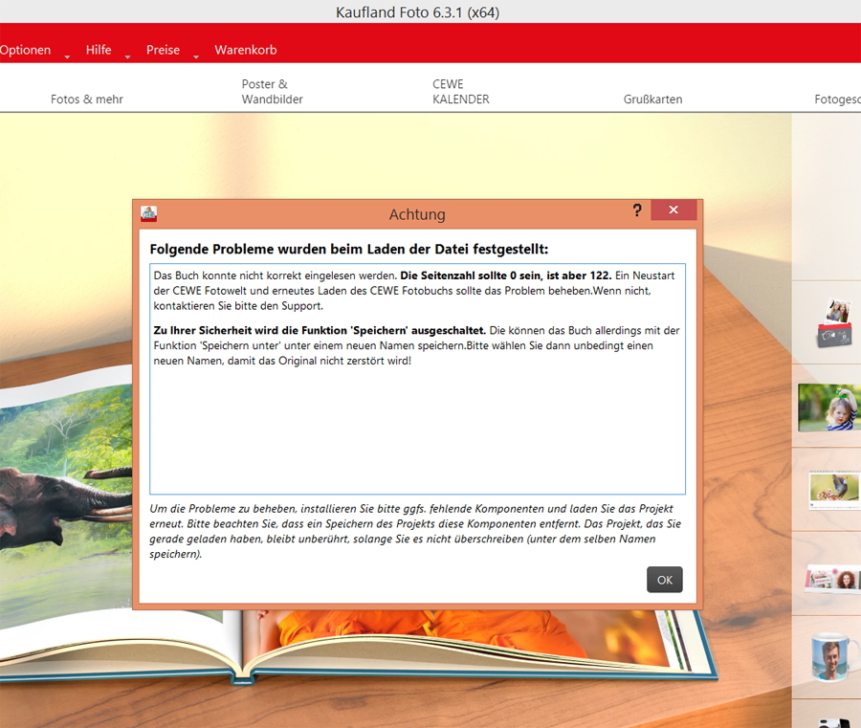This screenshot has height=728, width=861.
Task: Expand the Preise dropdown arrow
Action: pyautogui.click(x=196, y=57)
